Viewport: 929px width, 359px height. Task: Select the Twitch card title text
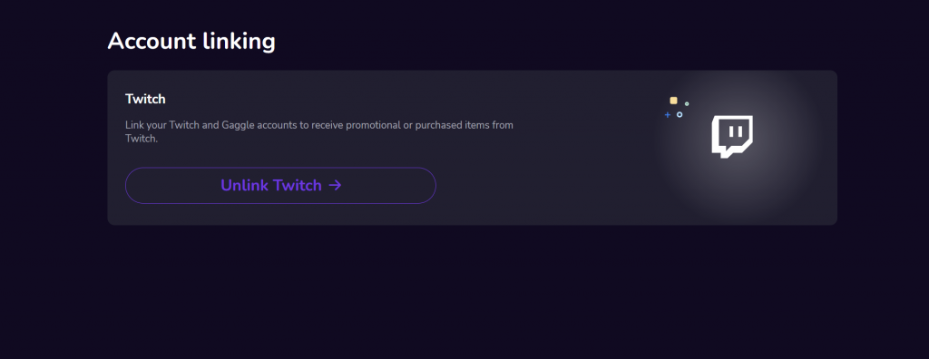(x=145, y=99)
